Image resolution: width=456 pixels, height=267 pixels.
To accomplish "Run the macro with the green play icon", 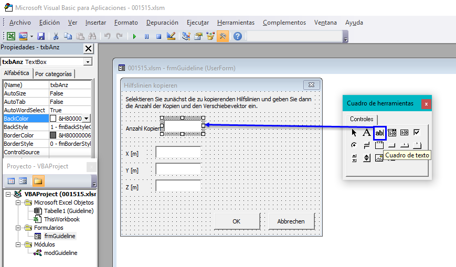I will (x=134, y=36).
